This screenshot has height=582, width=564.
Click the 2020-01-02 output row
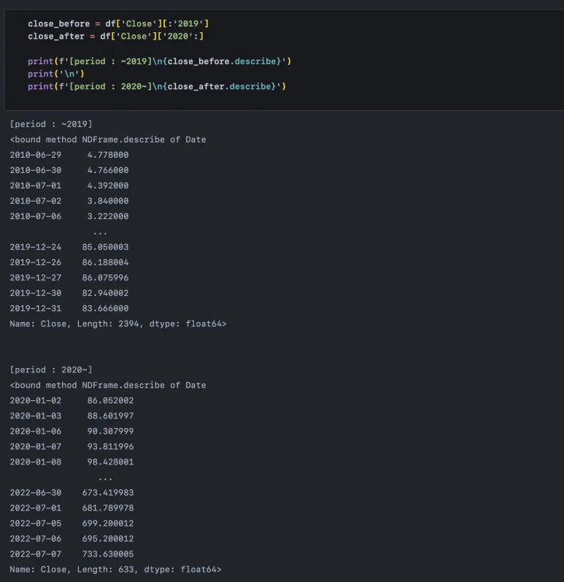point(72,400)
